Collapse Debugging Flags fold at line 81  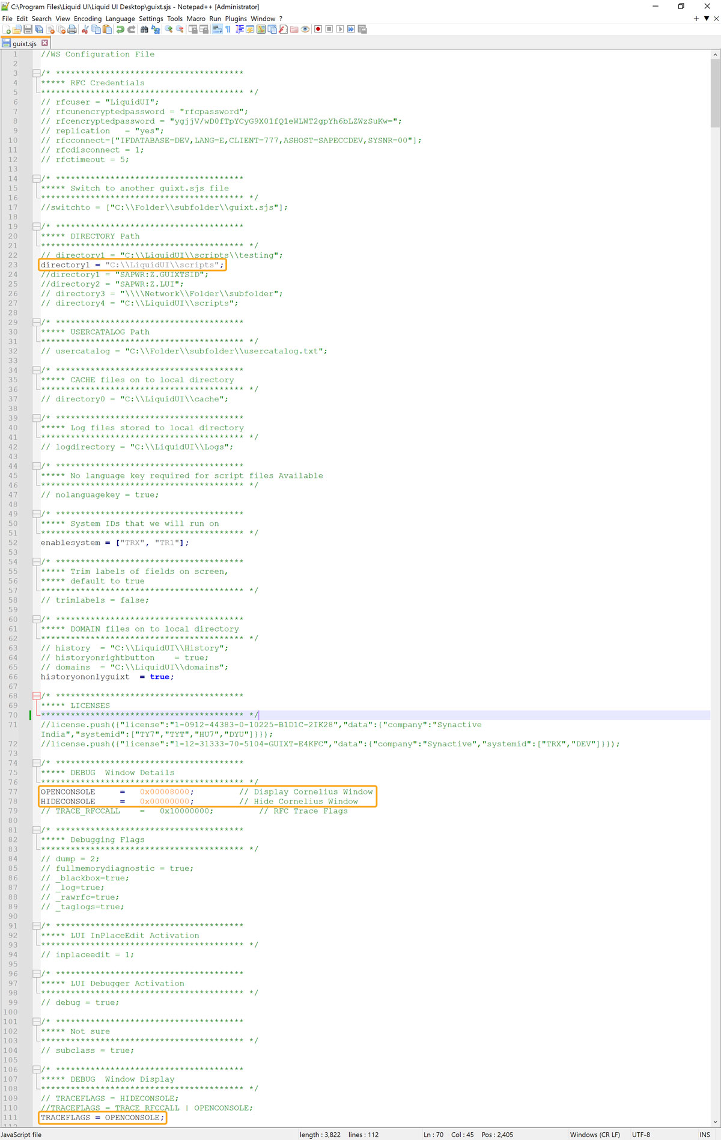(x=36, y=830)
